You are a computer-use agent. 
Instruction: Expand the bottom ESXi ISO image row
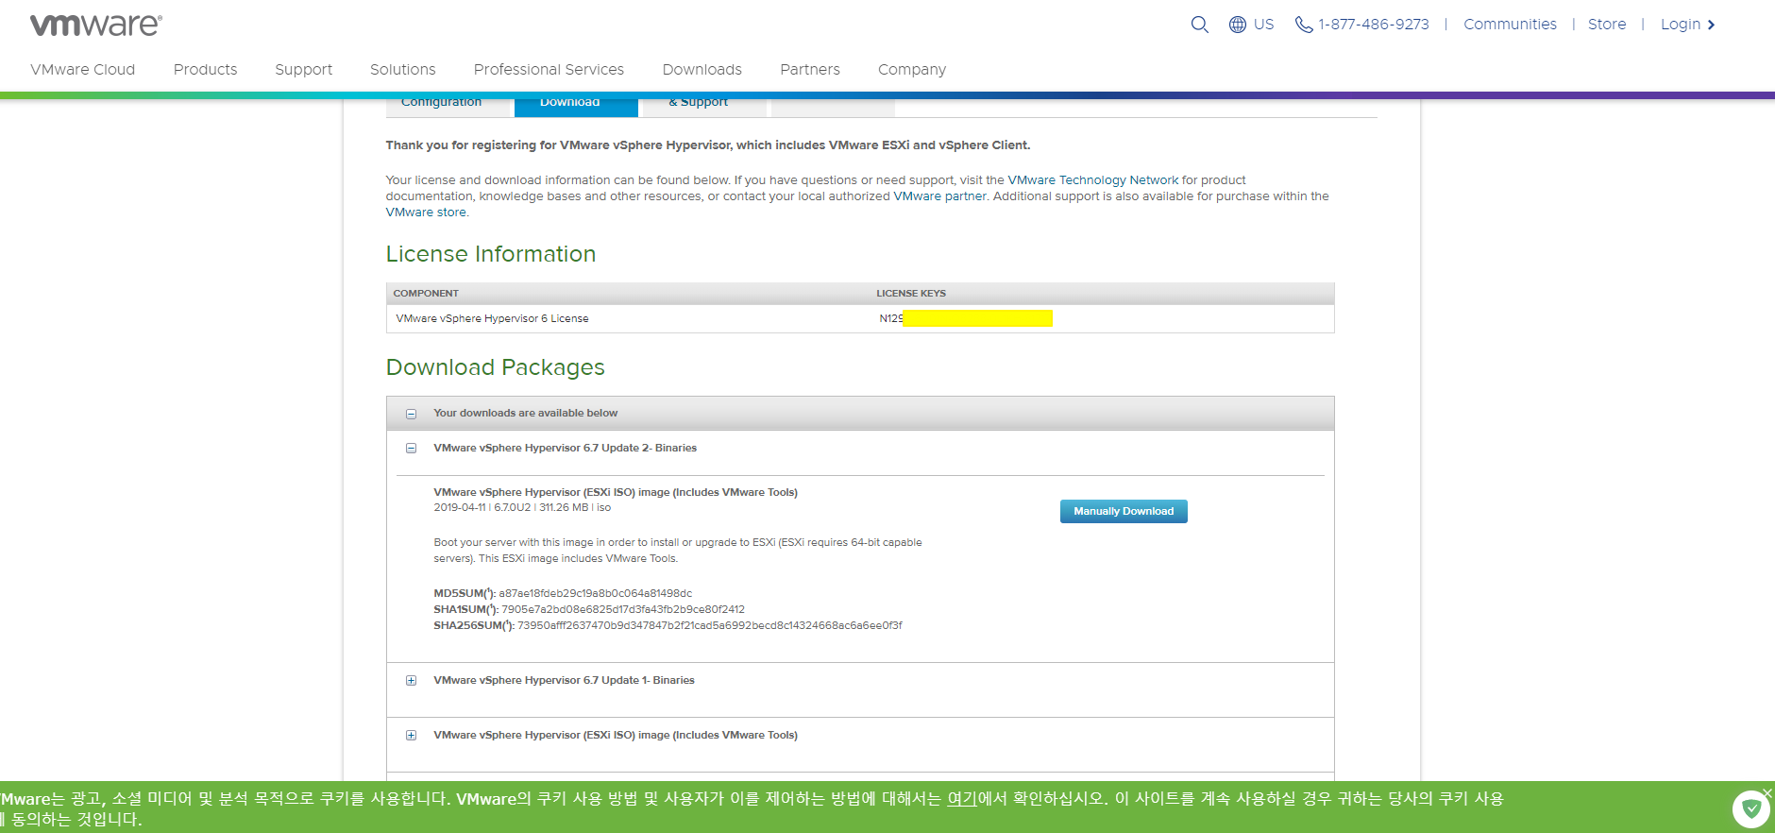point(411,736)
